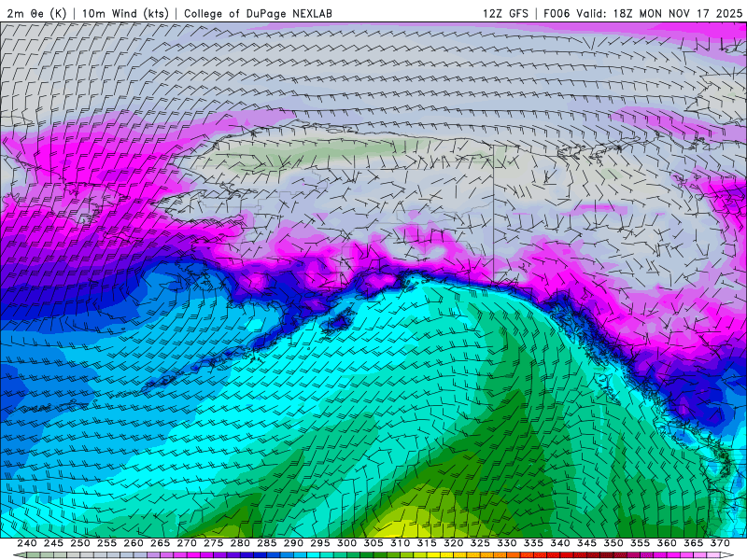The width and height of the screenshot is (747, 560).
Task: Click the 18Z MON NOV 17 2025 valid time
Action: coord(678,13)
